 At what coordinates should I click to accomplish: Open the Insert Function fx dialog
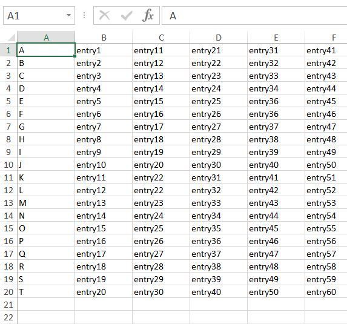(x=148, y=16)
